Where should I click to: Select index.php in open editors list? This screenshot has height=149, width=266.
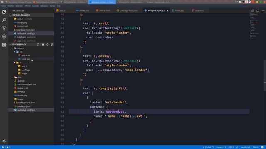tap(32, 23)
